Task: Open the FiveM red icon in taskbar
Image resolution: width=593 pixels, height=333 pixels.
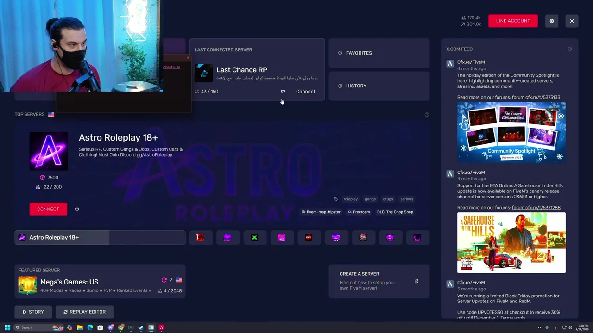Action: click(161, 327)
